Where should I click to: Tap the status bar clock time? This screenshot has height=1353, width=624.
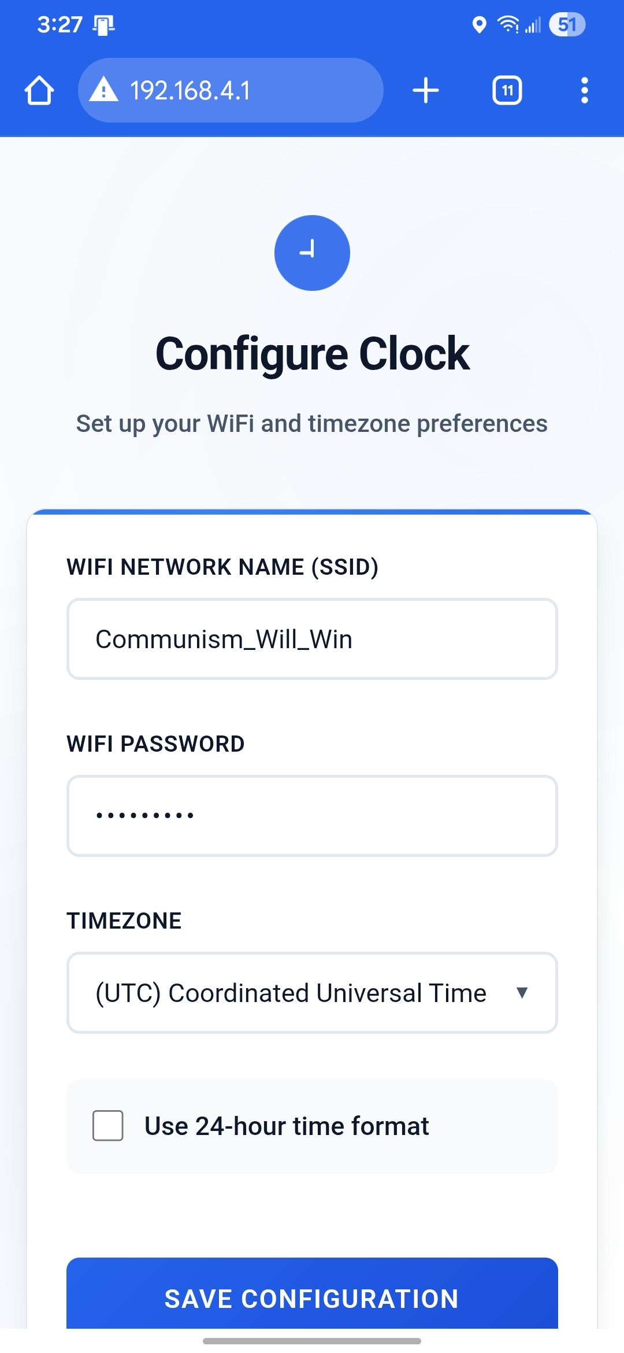click(60, 25)
